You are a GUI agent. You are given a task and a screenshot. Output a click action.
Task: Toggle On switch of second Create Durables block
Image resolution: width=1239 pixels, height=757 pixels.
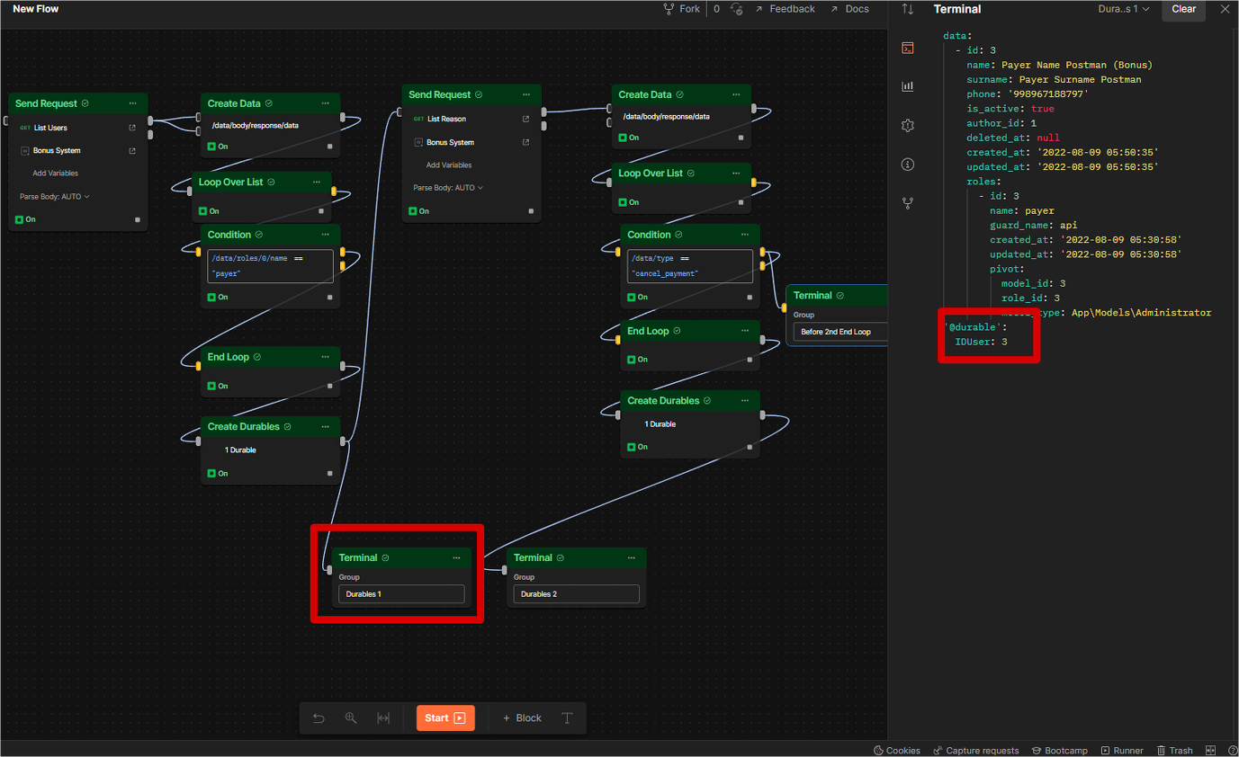(x=637, y=447)
